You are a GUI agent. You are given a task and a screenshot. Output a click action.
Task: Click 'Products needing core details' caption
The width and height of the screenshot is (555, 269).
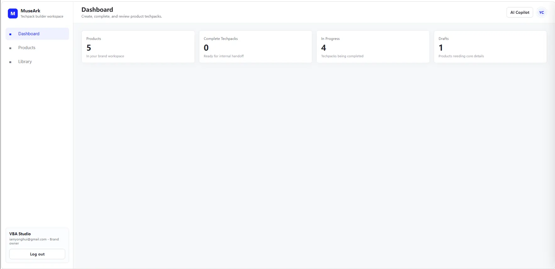(x=461, y=56)
